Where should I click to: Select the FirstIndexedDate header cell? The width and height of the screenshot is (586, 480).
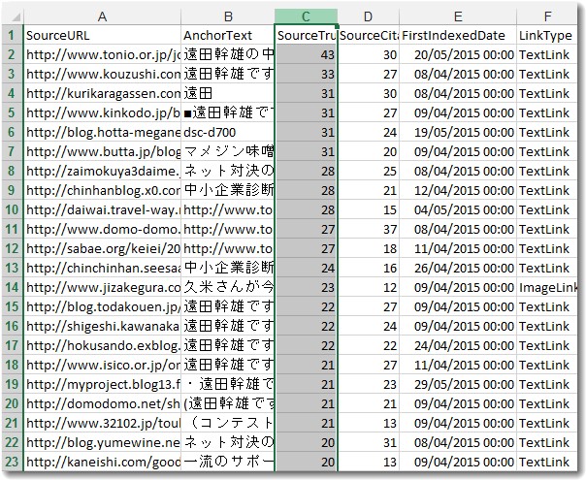(x=457, y=36)
